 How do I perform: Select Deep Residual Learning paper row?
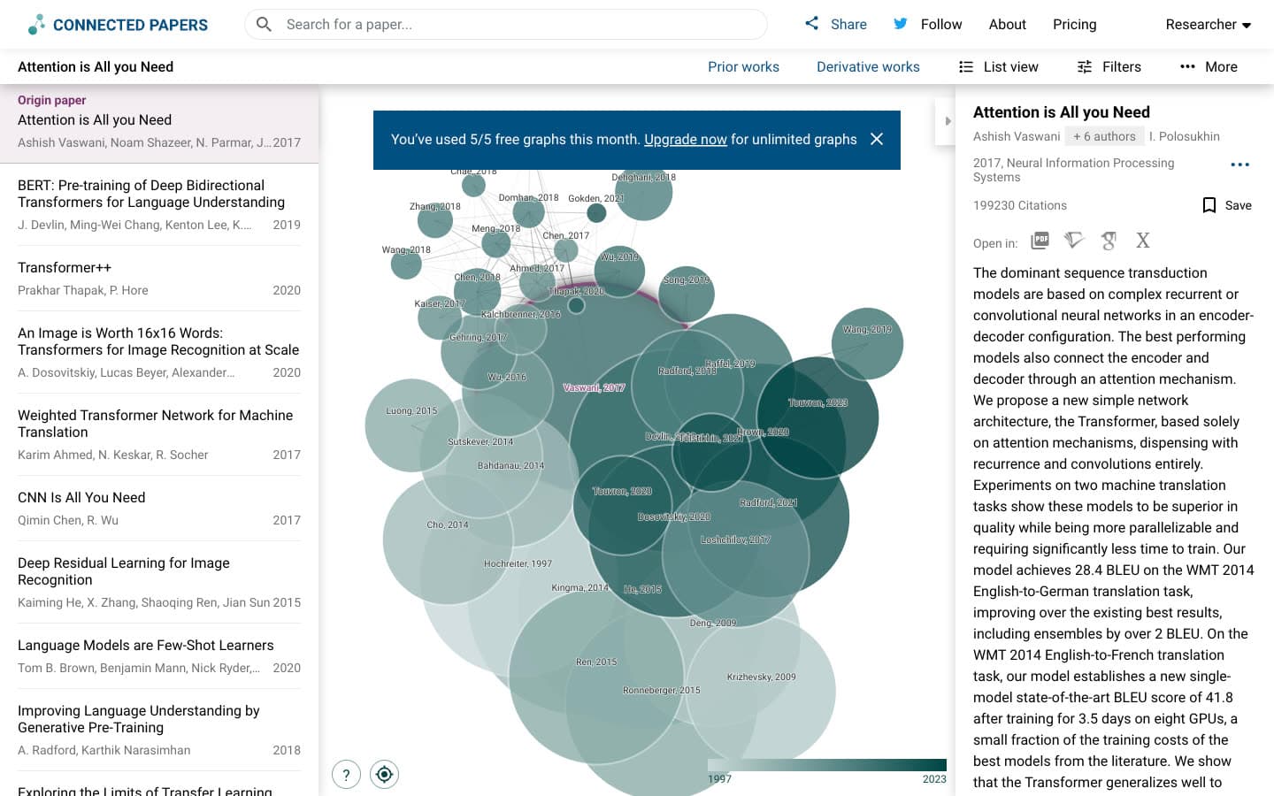159,582
